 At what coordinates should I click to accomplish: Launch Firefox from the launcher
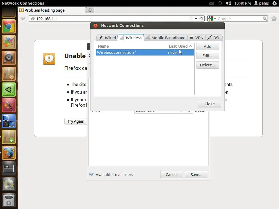click(x=8, y=153)
